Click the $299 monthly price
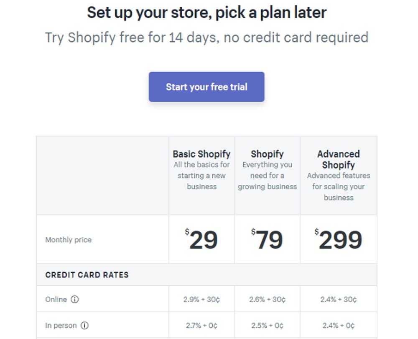 339,240
